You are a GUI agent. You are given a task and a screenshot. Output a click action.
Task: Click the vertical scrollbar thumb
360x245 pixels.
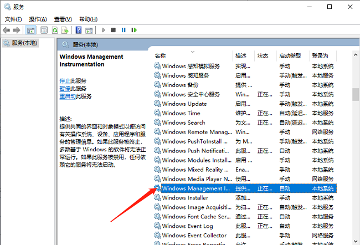pyautogui.click(x=356, y=94)
